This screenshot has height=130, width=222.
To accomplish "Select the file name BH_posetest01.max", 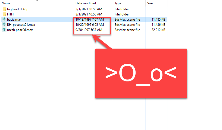I will pyautogui.click(x=21, y=25).
